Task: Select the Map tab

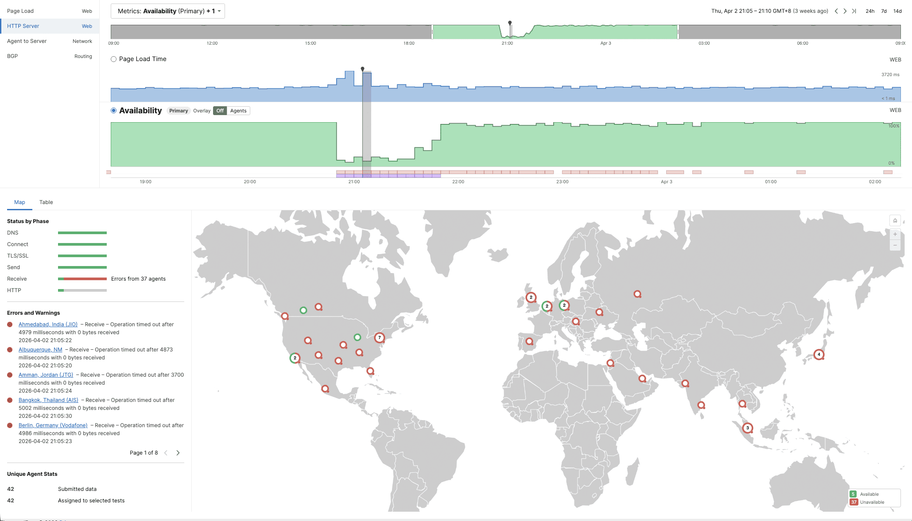Action: (19, 202)
